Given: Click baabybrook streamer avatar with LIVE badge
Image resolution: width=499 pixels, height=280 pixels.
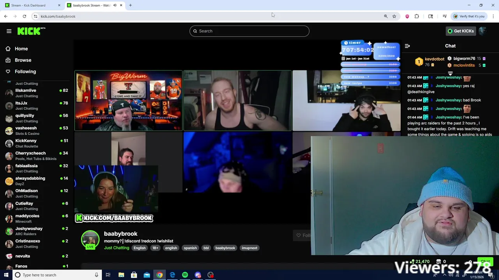Looking at the screenshot, I should coord(90,240).
